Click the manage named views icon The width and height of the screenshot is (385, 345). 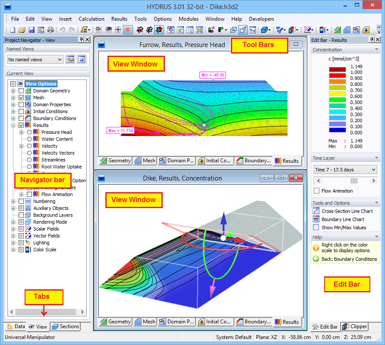tap(70, 60)
